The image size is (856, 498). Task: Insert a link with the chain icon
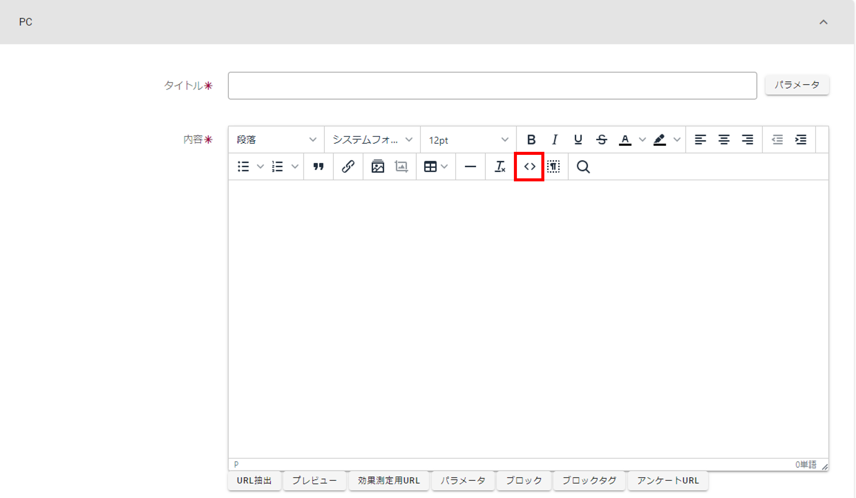(x=348, y=167)
